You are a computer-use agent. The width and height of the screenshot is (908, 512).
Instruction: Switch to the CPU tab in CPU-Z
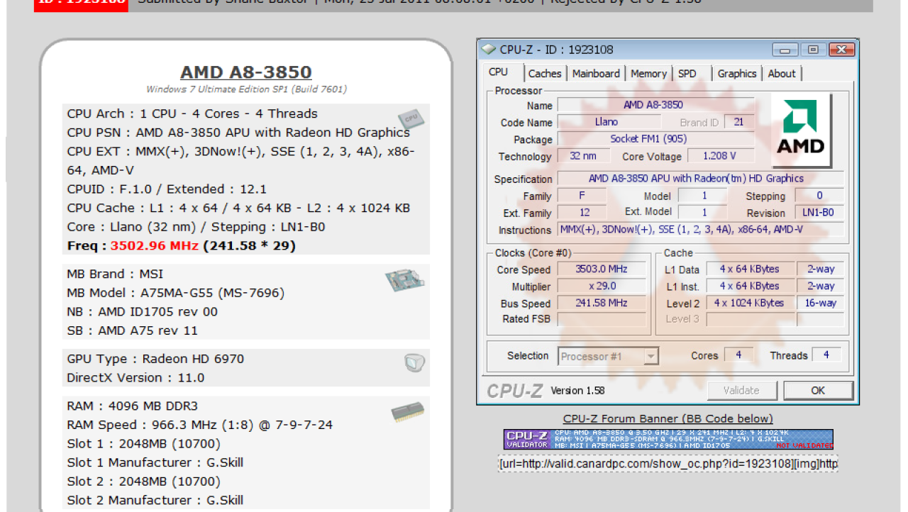(499, 72)
